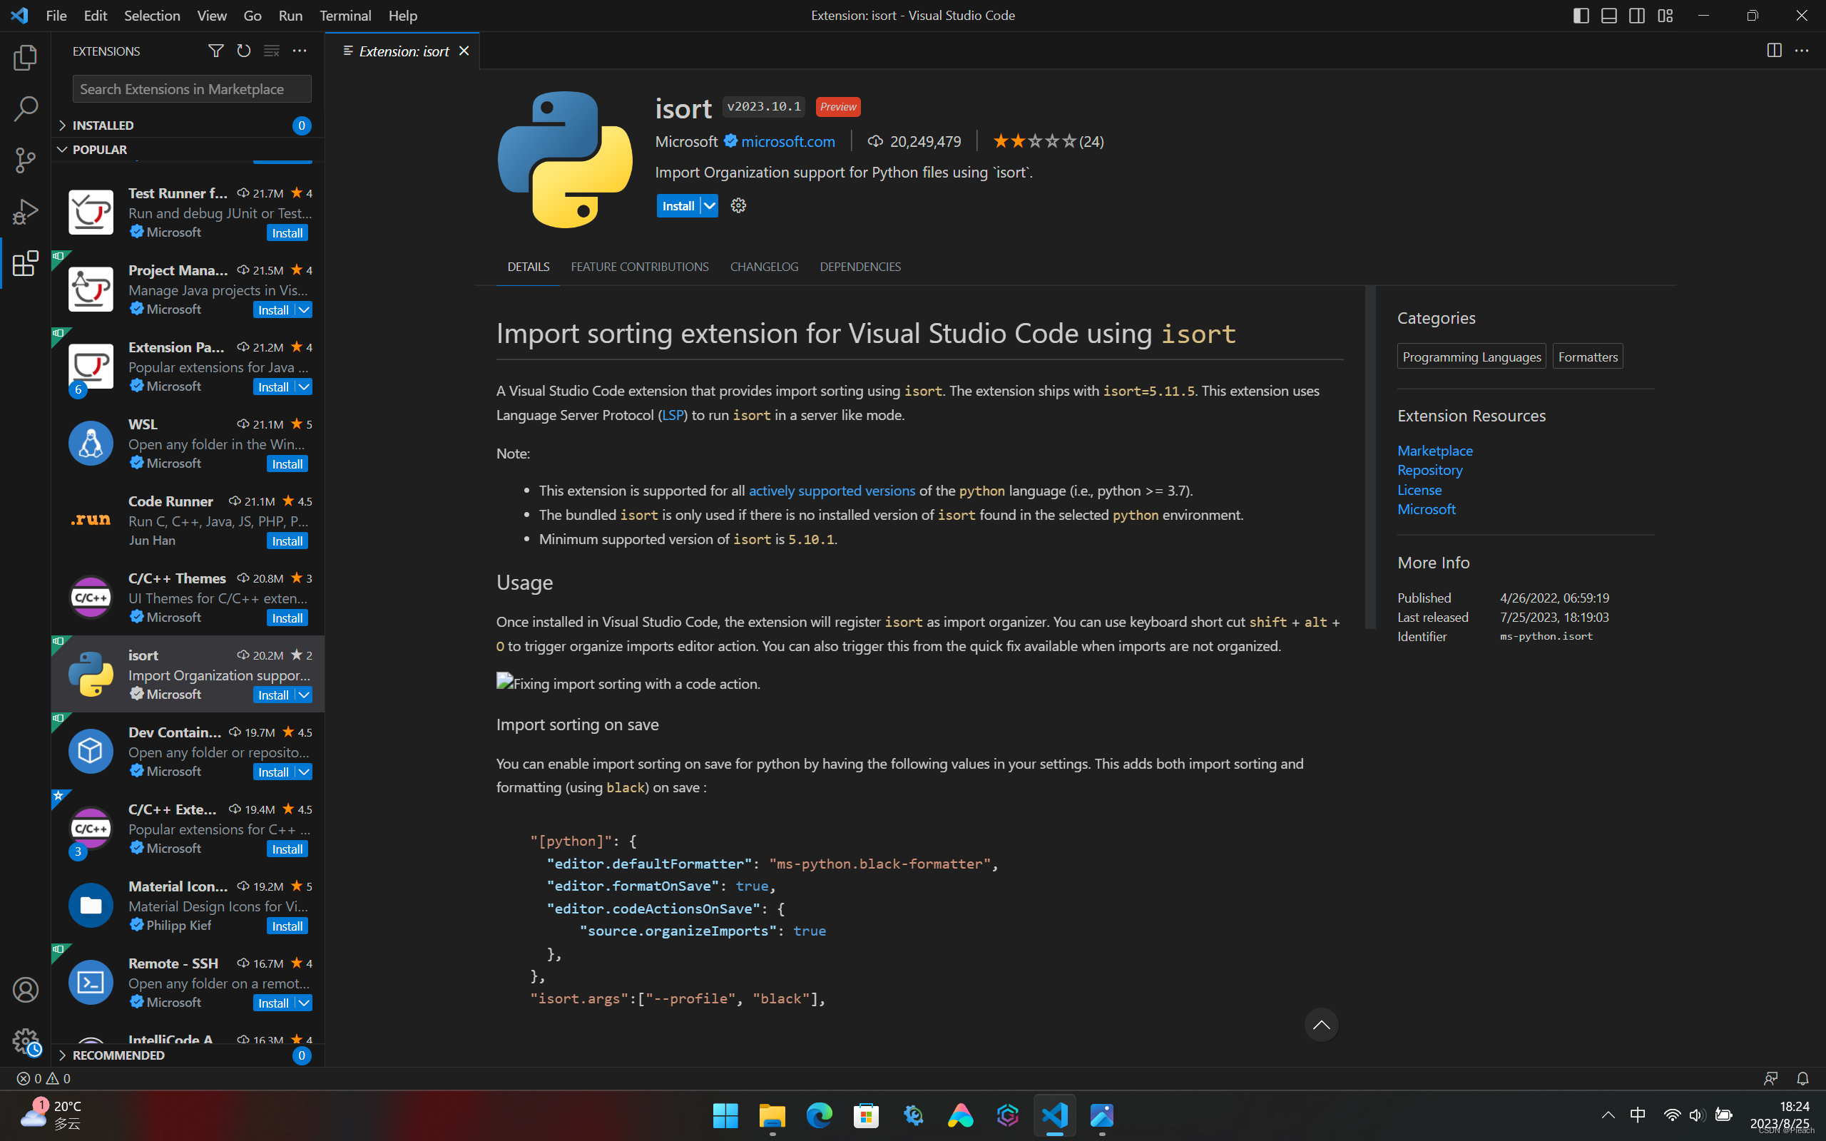Open the Install dropdown for Project Manager
Viewport: 1826px width, 1141px height.
(304, 309)
